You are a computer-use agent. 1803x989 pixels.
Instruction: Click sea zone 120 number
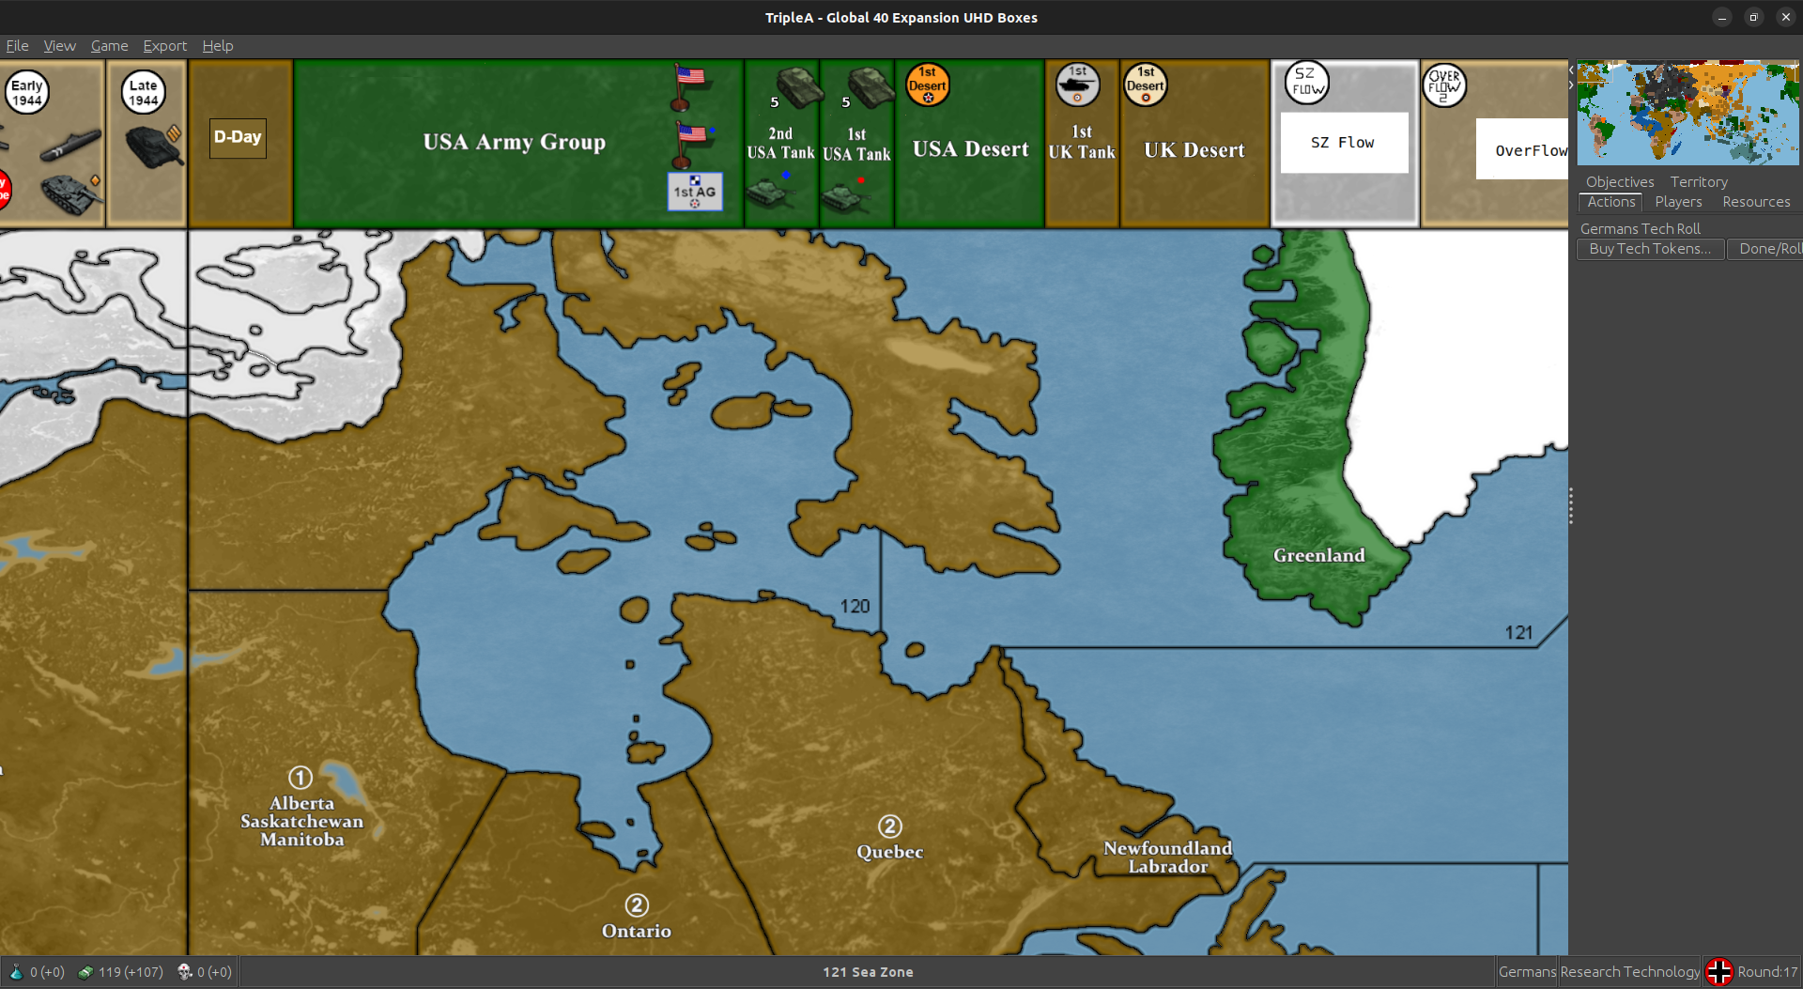(x=855, y=607)
